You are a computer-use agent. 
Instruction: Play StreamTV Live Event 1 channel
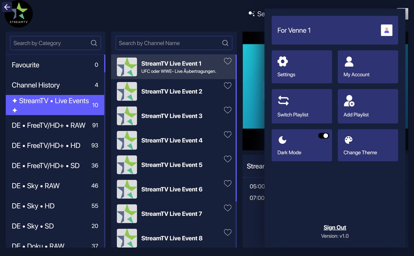tap(173, 67)
